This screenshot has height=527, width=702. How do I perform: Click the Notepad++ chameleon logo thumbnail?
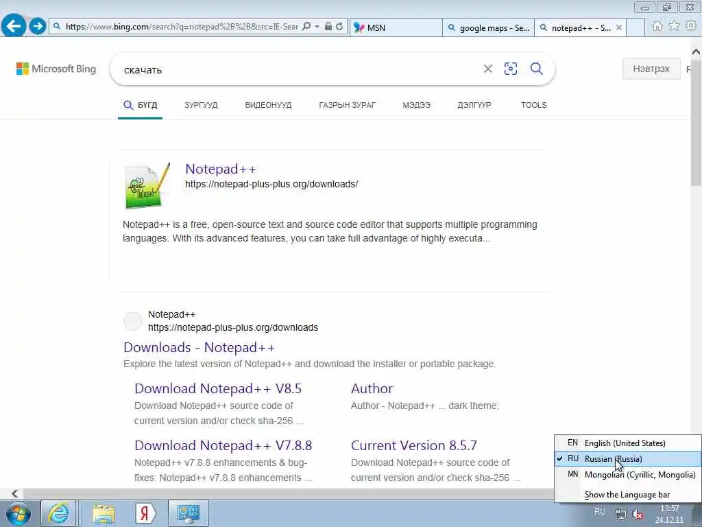[147, 185]
